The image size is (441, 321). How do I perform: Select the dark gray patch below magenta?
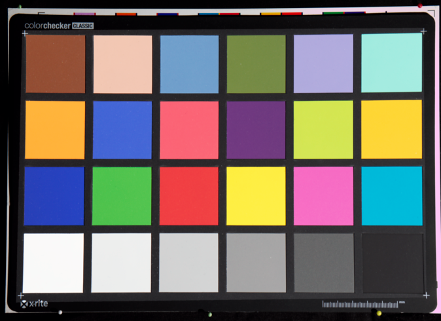(324, 263)
